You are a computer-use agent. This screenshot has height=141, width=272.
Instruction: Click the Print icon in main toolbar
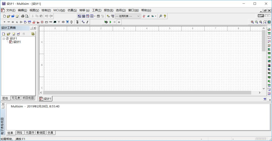23,16
